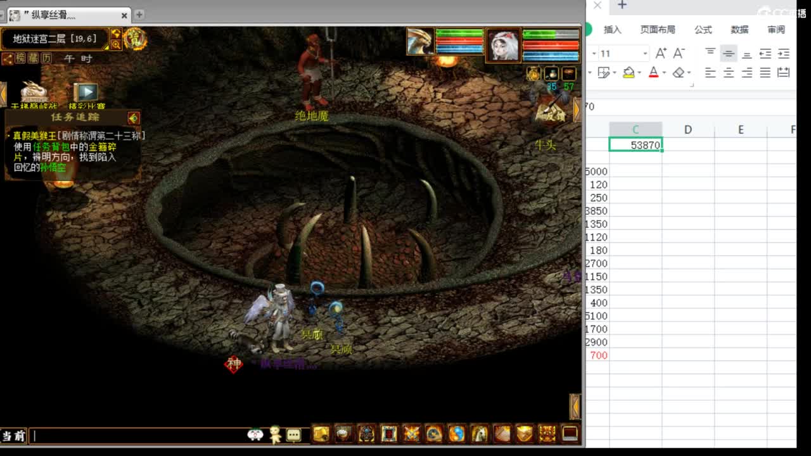
Task: Open the radish emoticon icon in chat bar
Action: pos(255,434)
